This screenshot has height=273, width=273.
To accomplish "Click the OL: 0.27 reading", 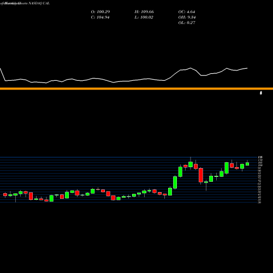I will click(187, 23).
